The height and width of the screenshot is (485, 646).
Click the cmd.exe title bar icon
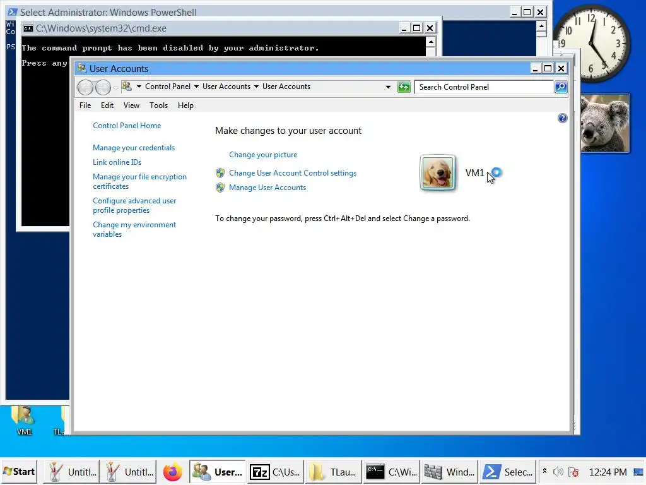click(28, 28)
